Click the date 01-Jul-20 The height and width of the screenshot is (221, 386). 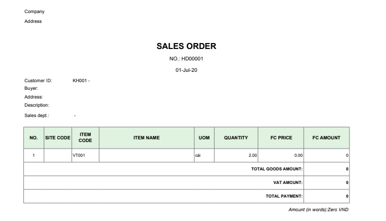pyautogui.click(x=186, y=70)
